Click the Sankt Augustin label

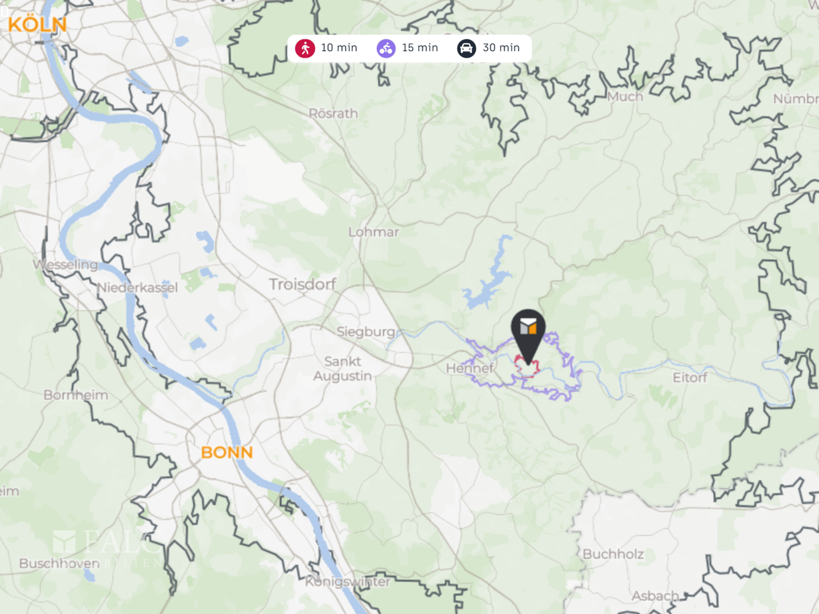pyautogui.click(x=342, y=369)
